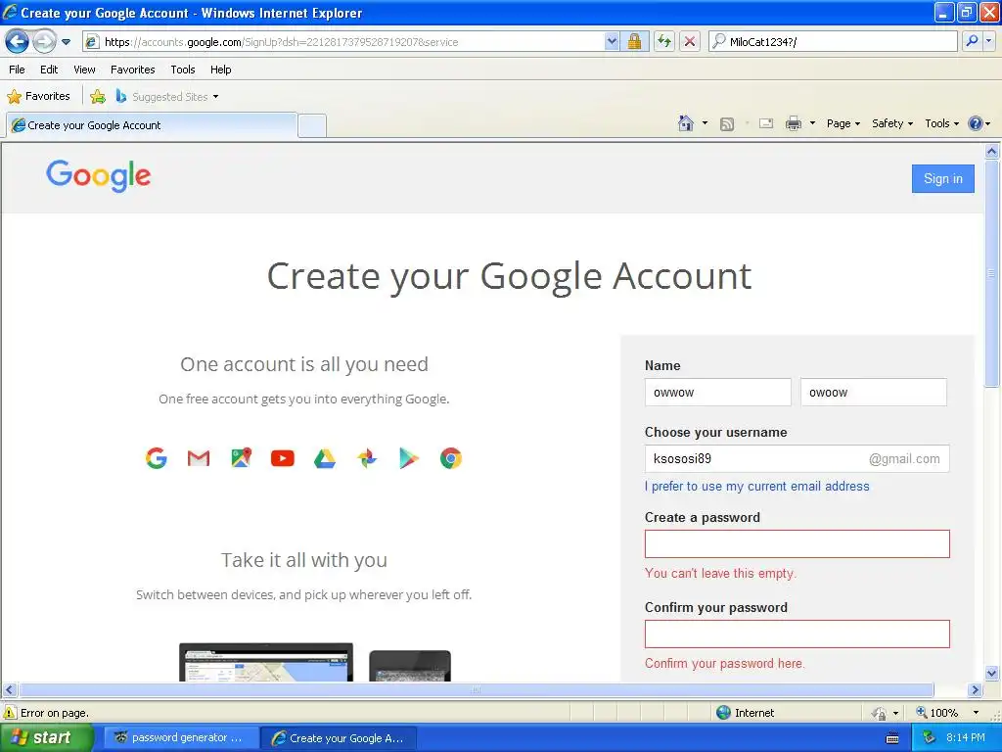Click the Sign in button
This screenshot has width=1002, height=752.
[x=942, y=178]
